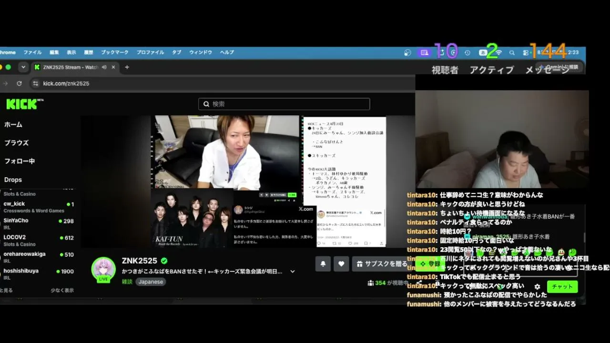
Task: Mute the ZNK2525 Stream tab audio icon
Action: tap(104, 67)
